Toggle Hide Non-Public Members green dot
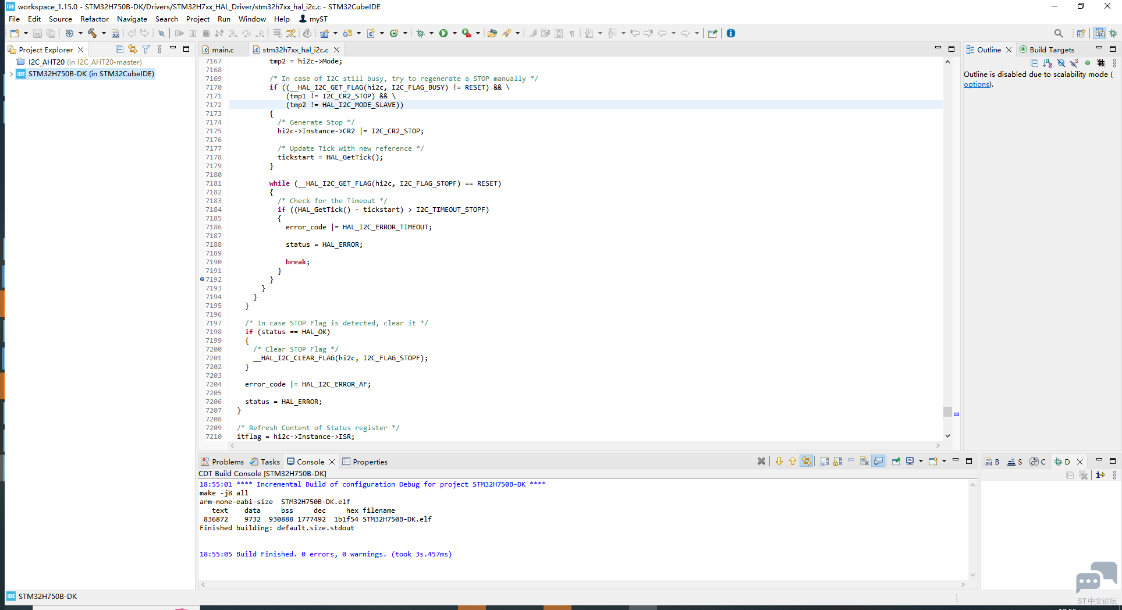 [x=1087, y=63]
